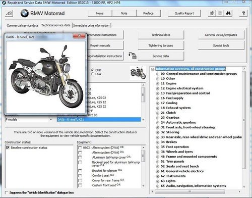Click the tree panel horizontal scrollbar thumb
Viewport: 252px width, 198px height.
[190, 191]
